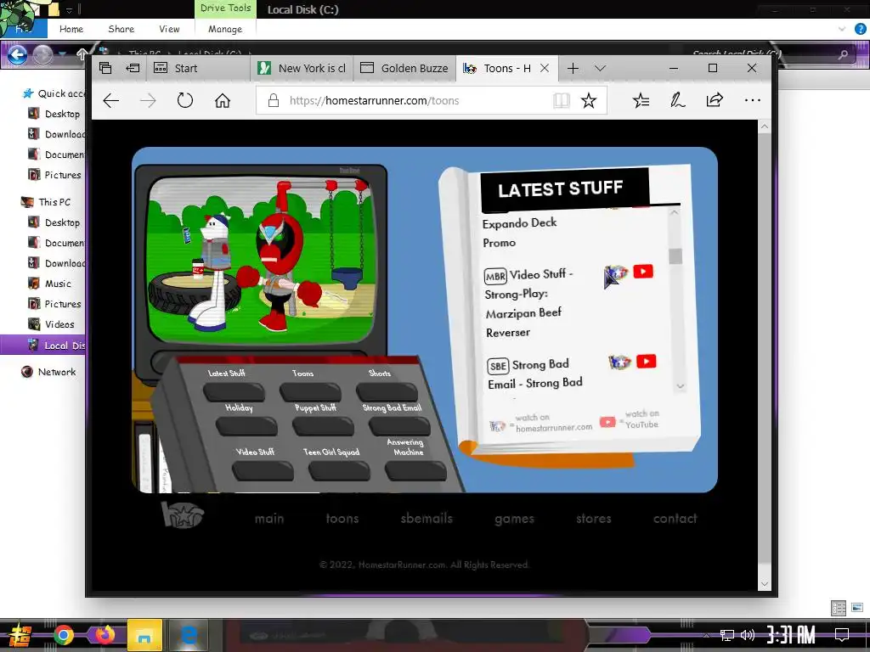Image resolution: width=870 pixels, height=652 pixels.
Task: Open the main link in the site footer
Action: click(x=269, y=519)
